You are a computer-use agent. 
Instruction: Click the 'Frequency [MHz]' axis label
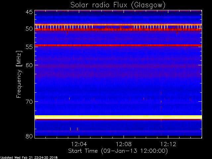tap(19, 74)
